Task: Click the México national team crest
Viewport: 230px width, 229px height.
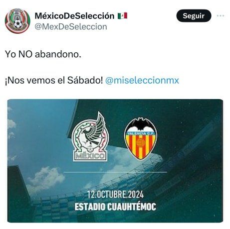Action: [x=90, y=136]
